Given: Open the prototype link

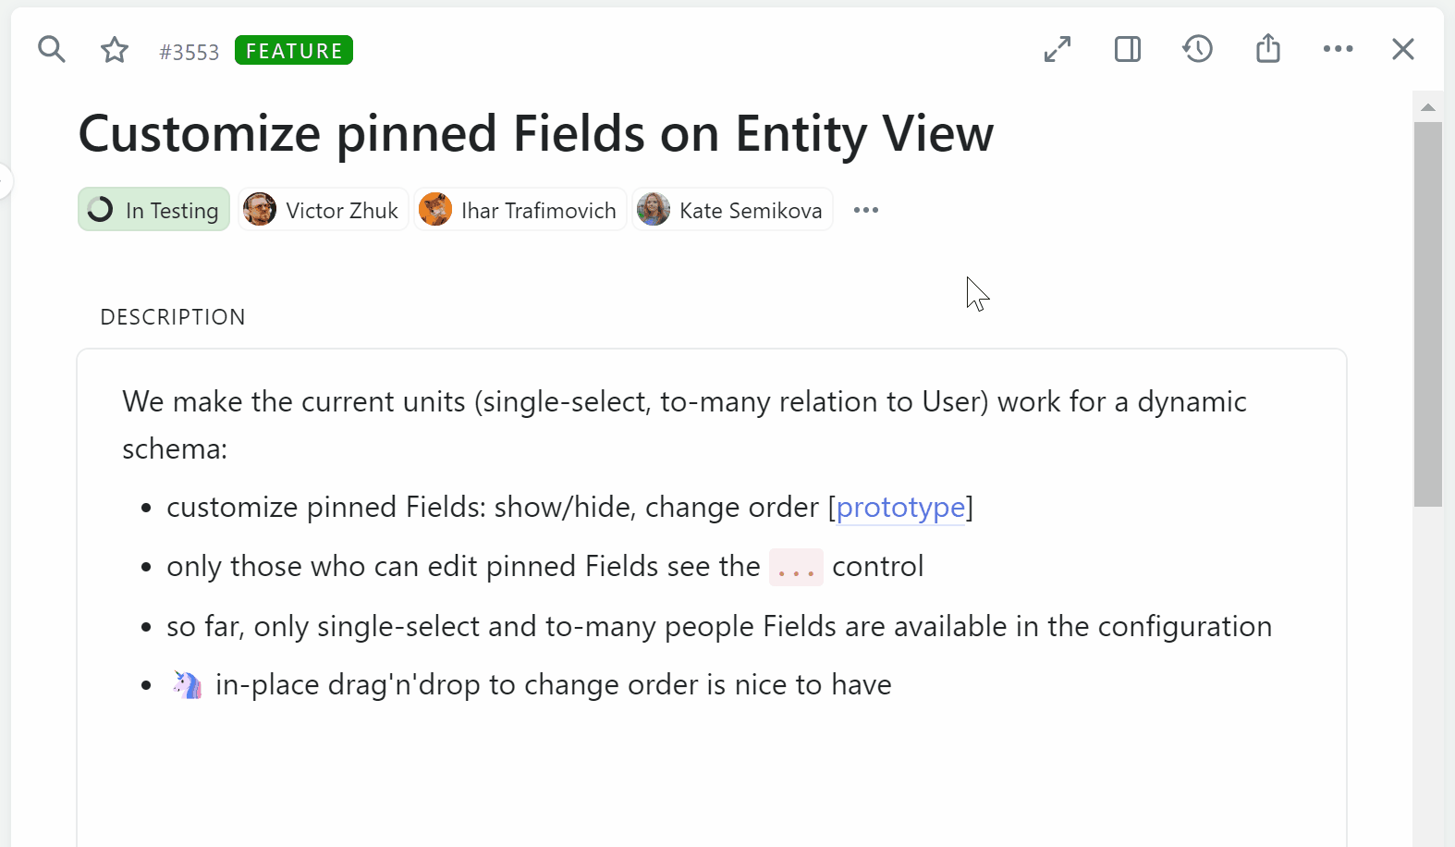Looking at the screenshot, I should click(x=901, y=507).
